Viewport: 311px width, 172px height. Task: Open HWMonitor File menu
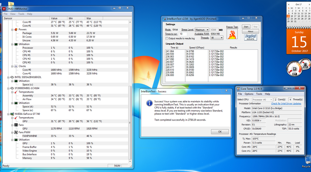click(x=5, y=14)
